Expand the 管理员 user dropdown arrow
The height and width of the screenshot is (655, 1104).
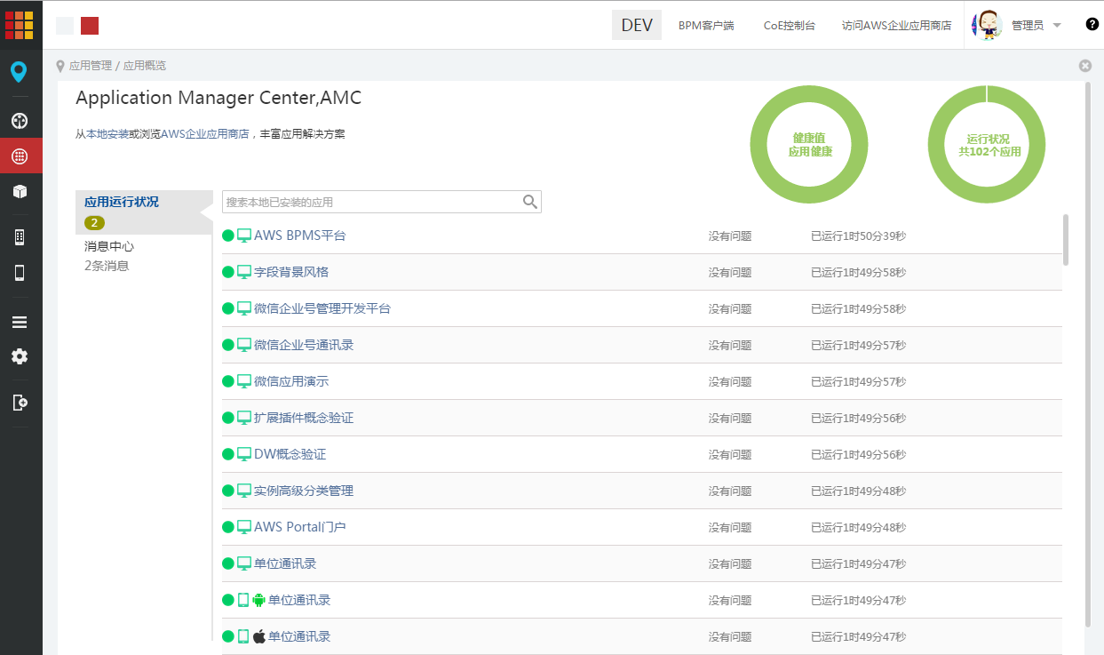coord(1057,25)
